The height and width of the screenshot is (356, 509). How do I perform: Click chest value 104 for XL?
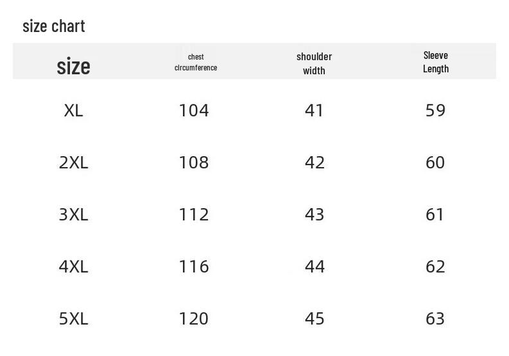pos(194,111)
